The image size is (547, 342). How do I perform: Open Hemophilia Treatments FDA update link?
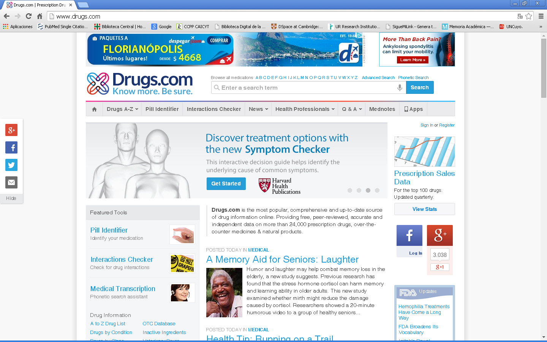pyautogui.click(x=424, y=312)
